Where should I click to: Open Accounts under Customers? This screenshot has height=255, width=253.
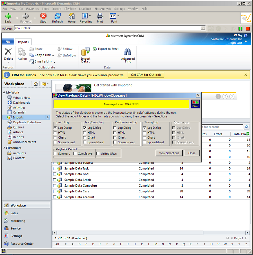[19, 153]
